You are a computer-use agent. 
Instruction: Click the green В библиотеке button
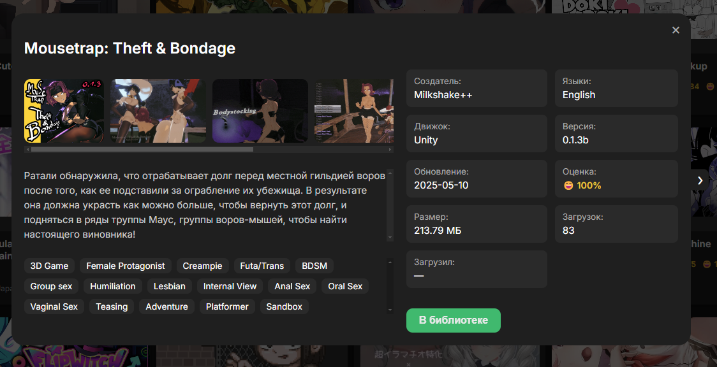click(x=454, y=320)
